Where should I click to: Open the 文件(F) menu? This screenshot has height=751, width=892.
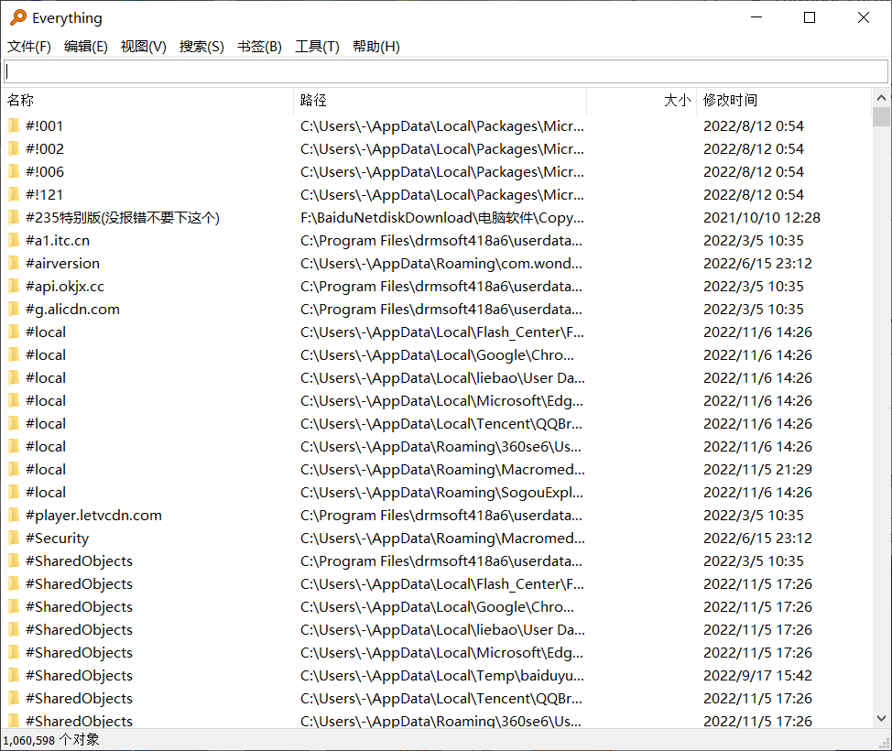point(29,47)
